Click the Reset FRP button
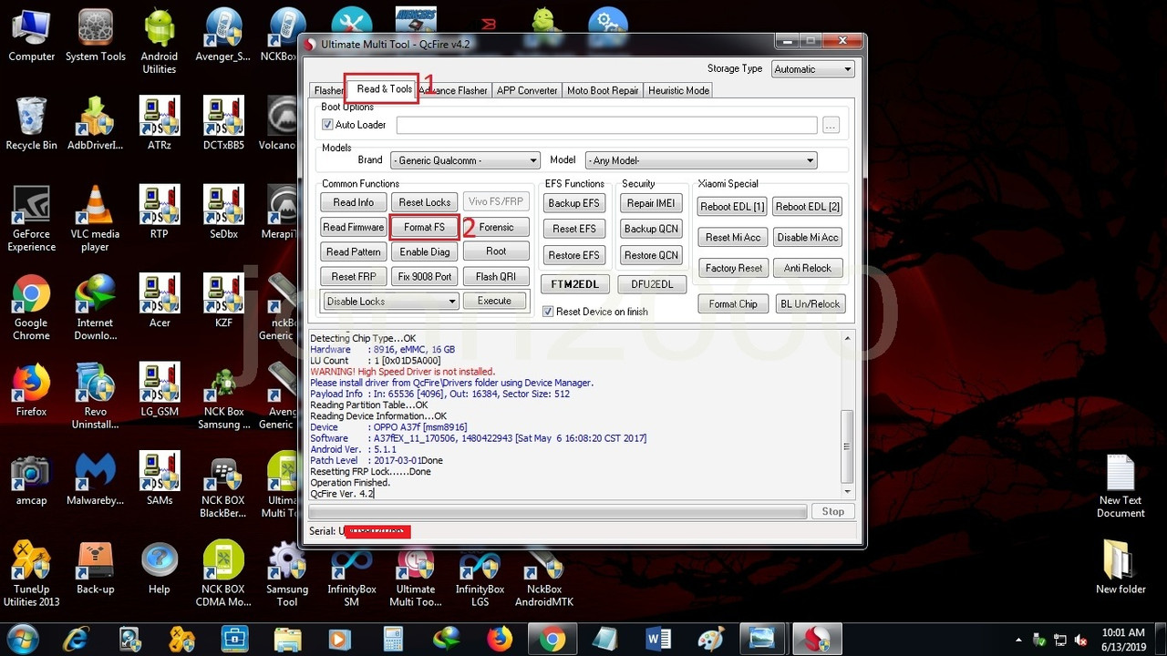 pos(353,276)
